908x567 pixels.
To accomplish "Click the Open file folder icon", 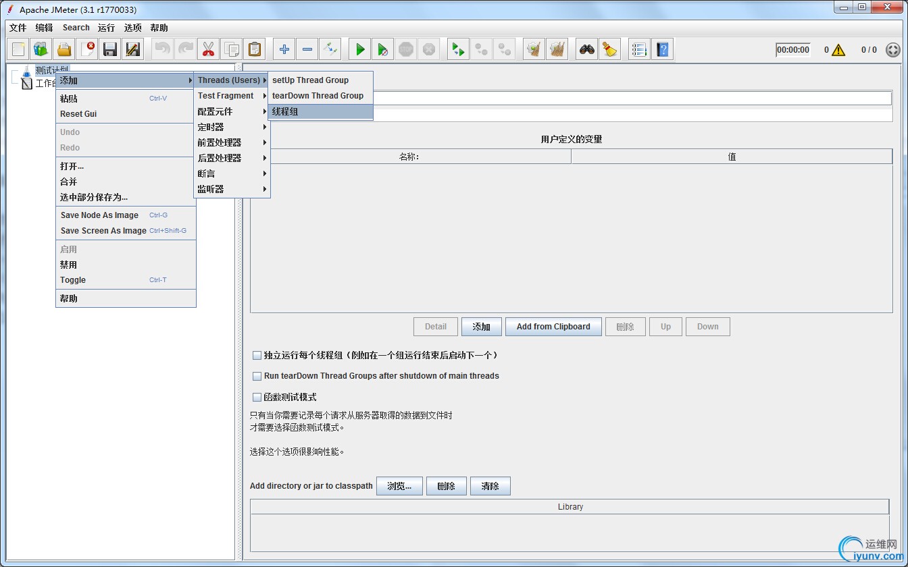I will [x=64, y=49].
